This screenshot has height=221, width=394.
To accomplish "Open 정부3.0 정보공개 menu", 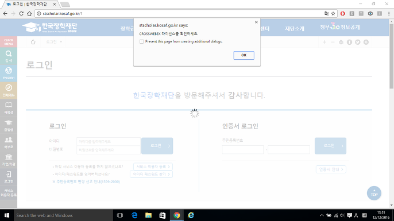I will [x=340, y=26].
